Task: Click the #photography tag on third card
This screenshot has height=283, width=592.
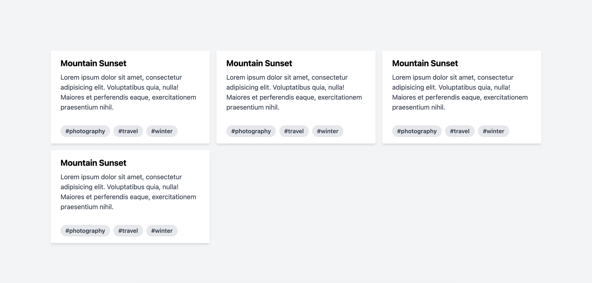Action: [417, 131]
